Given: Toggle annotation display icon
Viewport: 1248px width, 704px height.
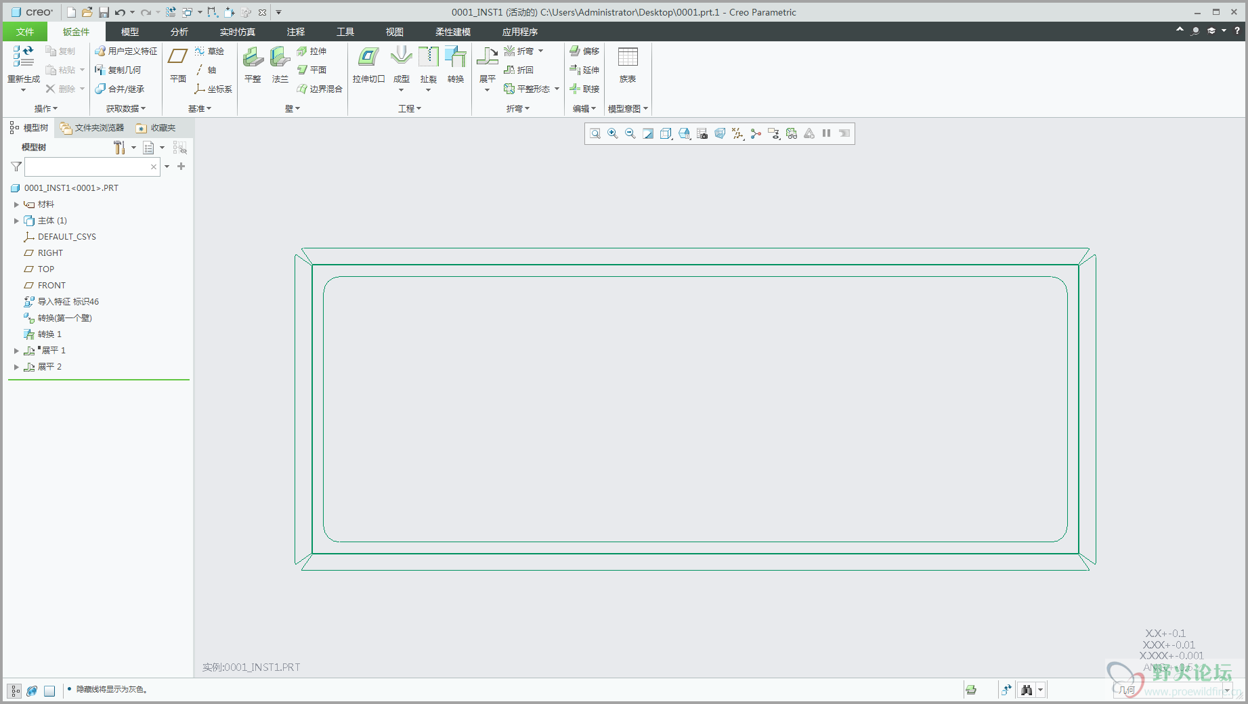Looking at the screenshot, I should pos(773,133).
